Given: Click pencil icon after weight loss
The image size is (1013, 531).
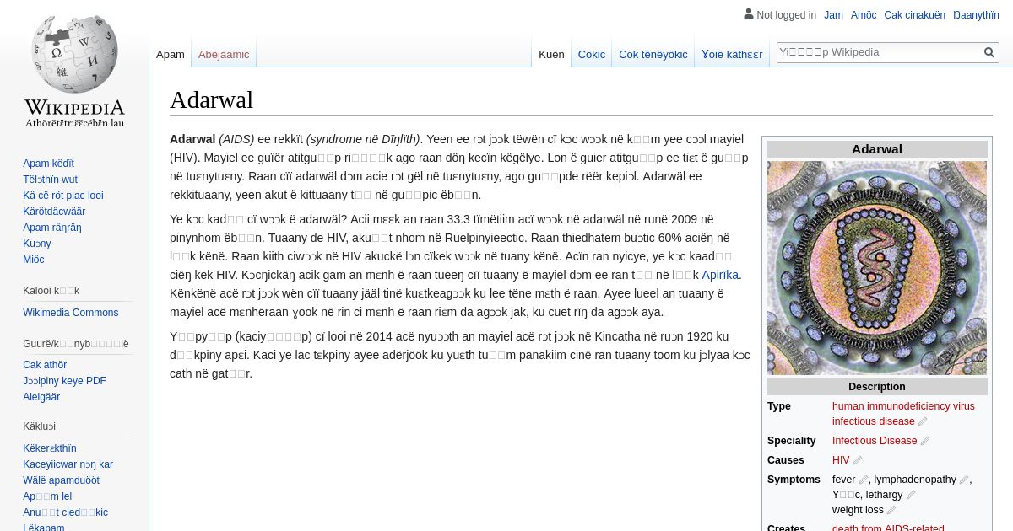Looking at the screenshot, I should pyautogui.click(x=891, y=510).
